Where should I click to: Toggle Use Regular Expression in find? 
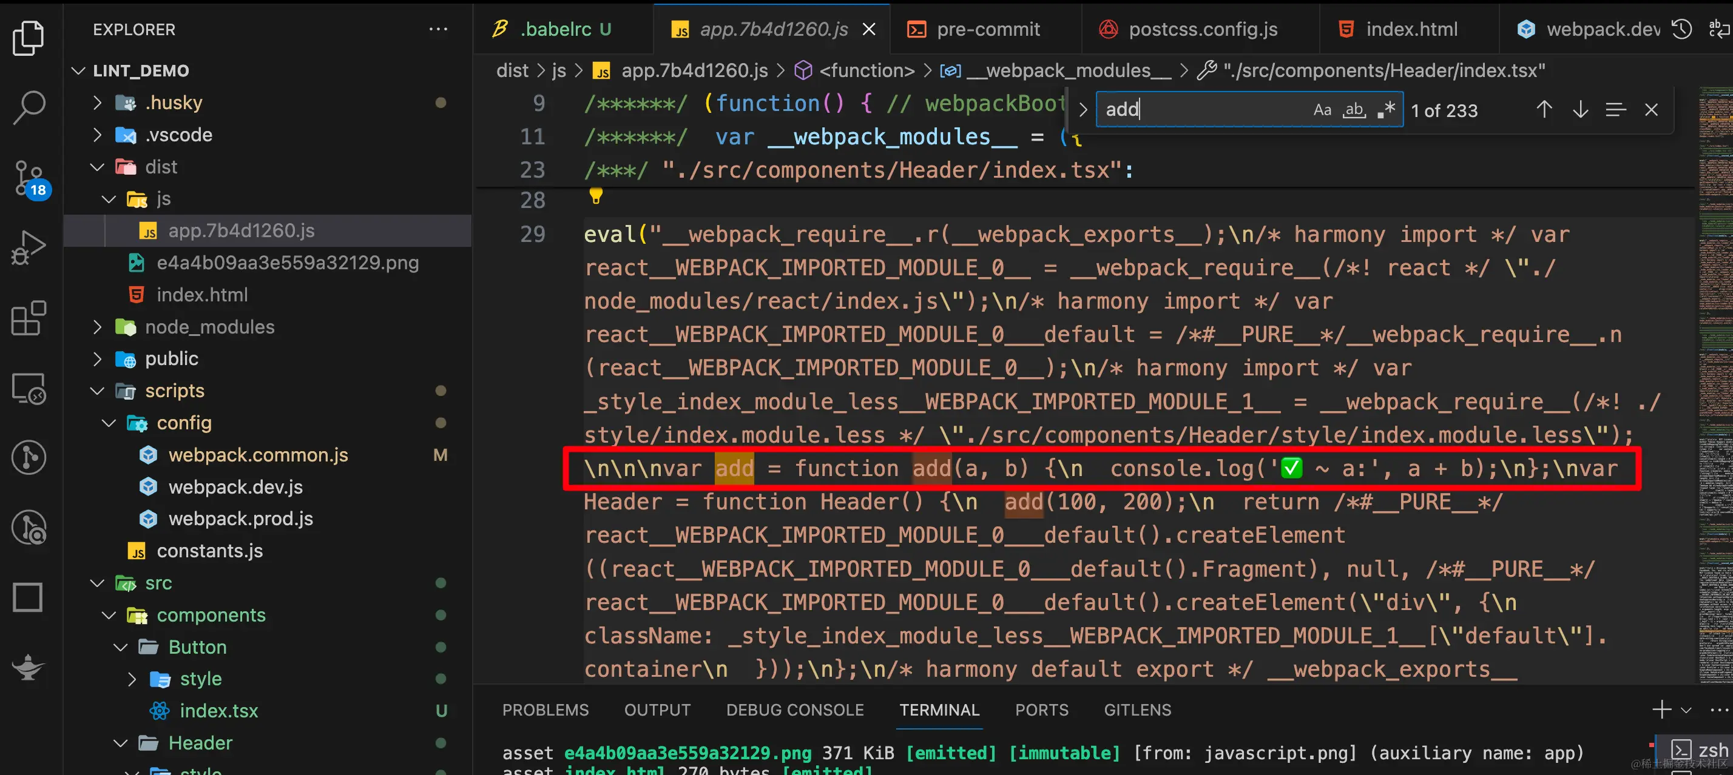tap(1387, 110)
